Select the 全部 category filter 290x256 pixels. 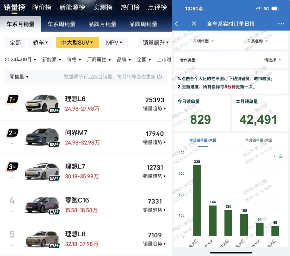click(15, 43)
